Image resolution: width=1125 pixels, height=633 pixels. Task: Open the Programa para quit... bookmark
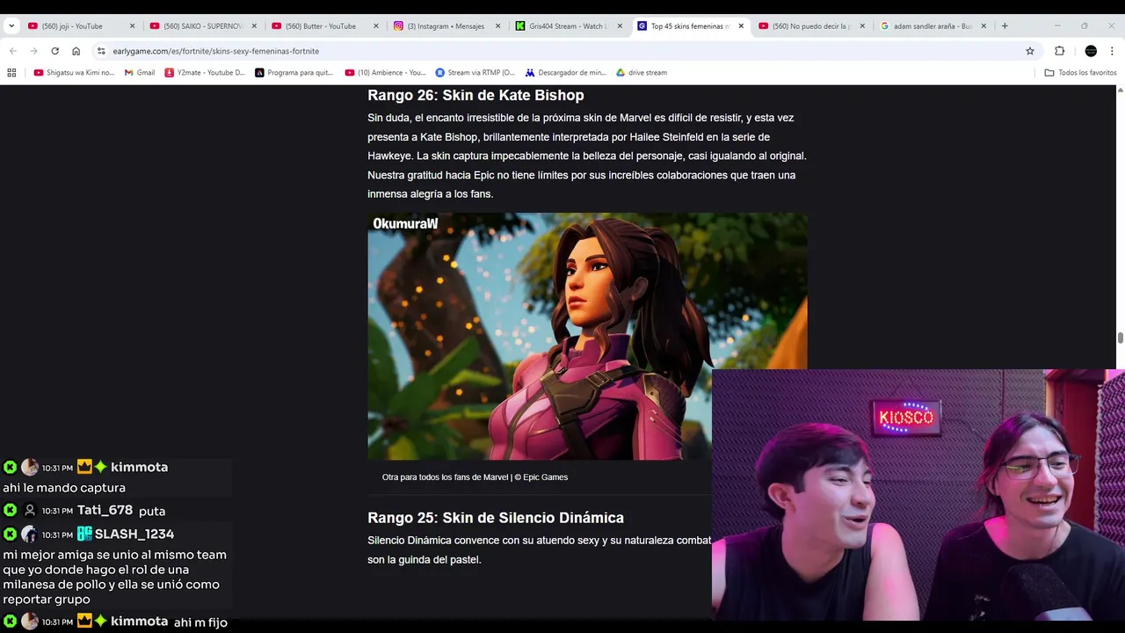point(294,73)
